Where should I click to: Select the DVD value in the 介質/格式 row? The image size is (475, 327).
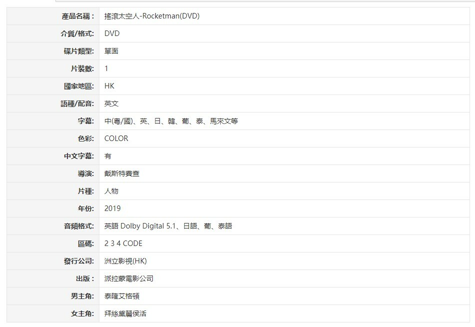112,33
